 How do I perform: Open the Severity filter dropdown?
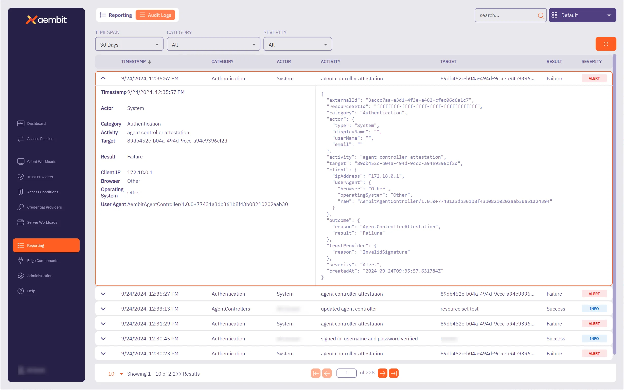click(x=297, y=44)
